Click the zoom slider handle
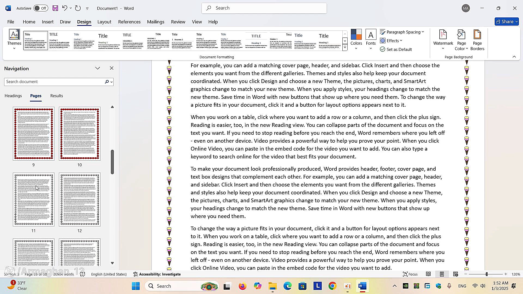This screenshot has width=523, height=294. coord(486,274)
